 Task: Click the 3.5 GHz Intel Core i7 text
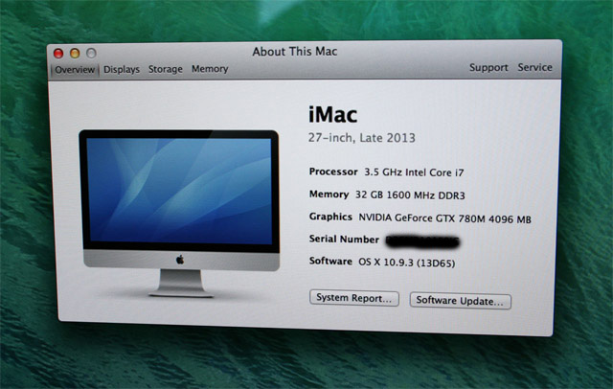click(414, 172)
